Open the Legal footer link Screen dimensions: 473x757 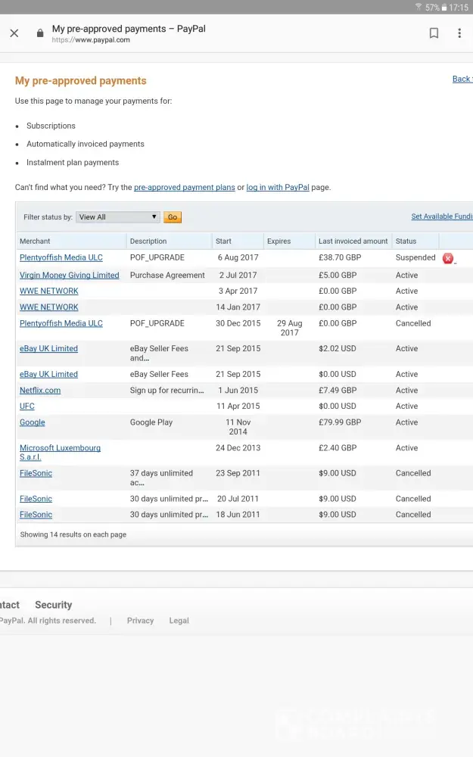click(x=179, y=621)
